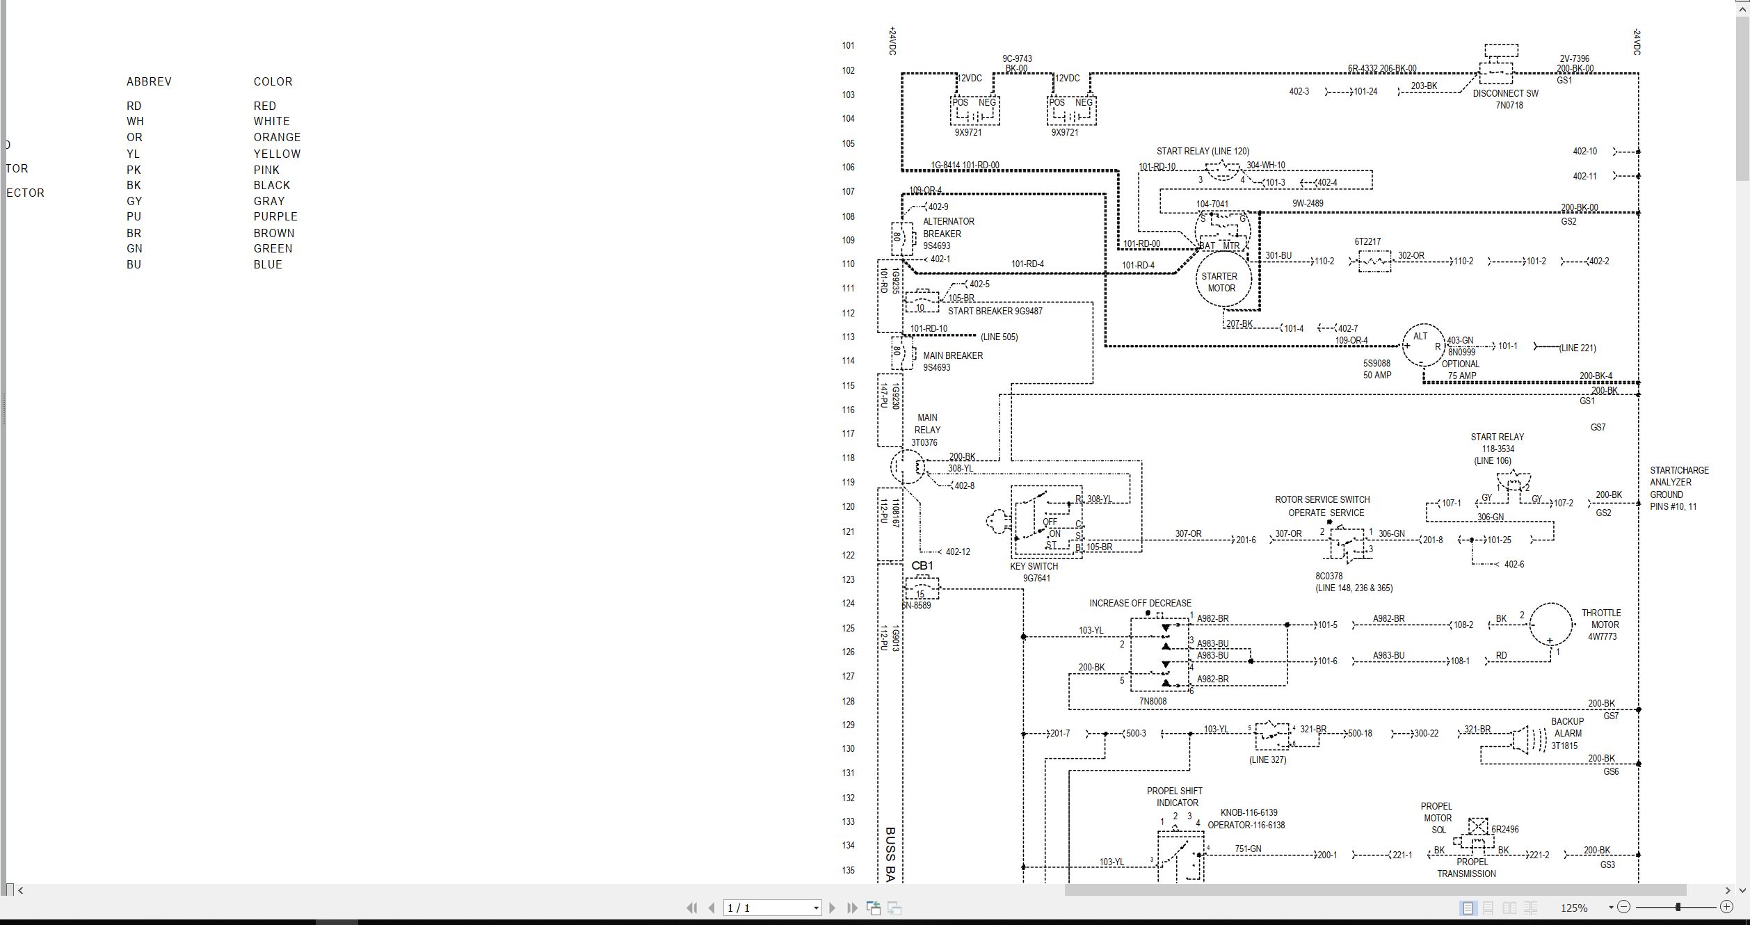Jump to the last page

click(x=852, y=908)
